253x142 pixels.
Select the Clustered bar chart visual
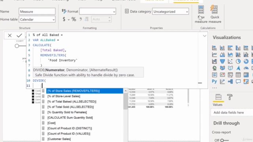tap(230, 48)
